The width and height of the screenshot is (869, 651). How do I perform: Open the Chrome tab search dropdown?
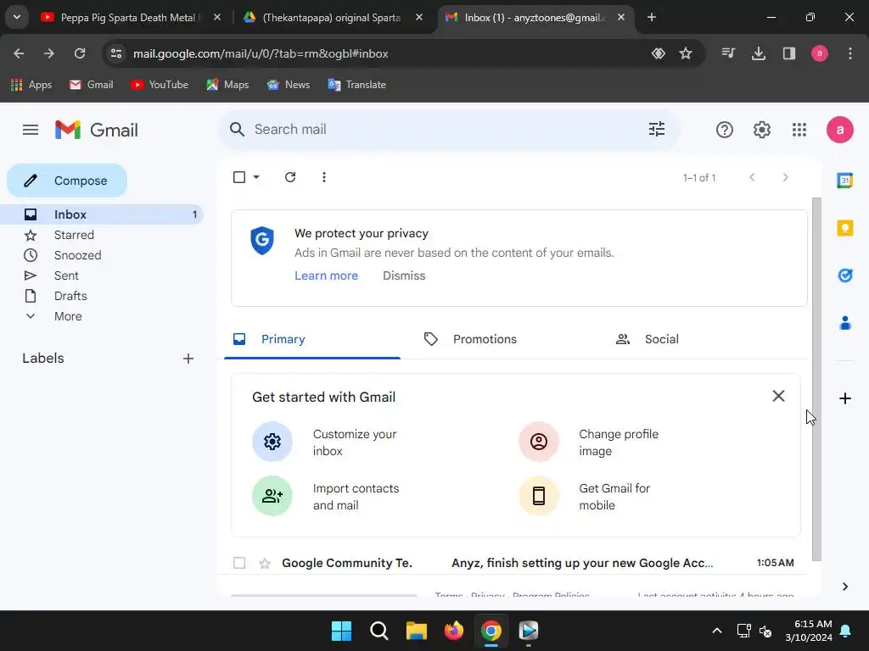click(17, 17)
